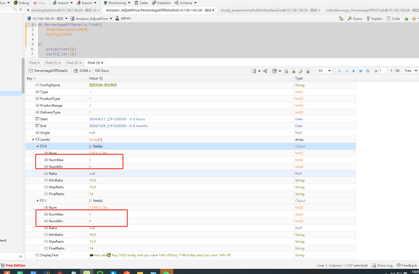Viewport: 419px width, 274px height.
Task: Open the Tree view mode dropdown
Action: 410,70
